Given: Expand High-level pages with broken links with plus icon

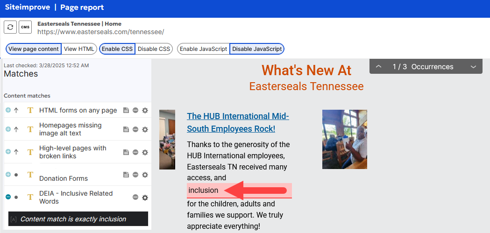Looking at the screenshot, I should coord(8,152).
